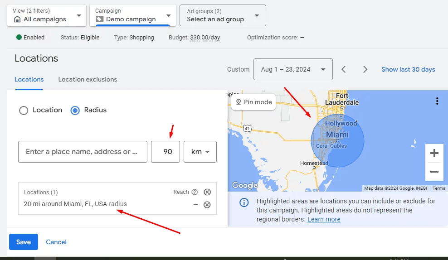Image resolution: width=448 pixels, height=260 pixels.
Task: Click the 'Status: Eligible' text
Action: pos(80,38)
